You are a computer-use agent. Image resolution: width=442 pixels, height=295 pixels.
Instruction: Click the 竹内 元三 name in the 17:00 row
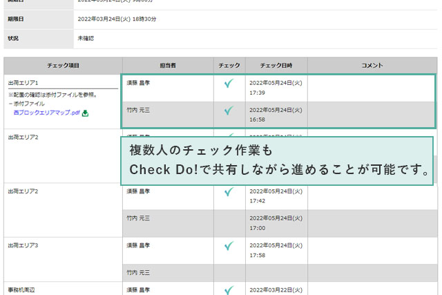click(138, 218)
